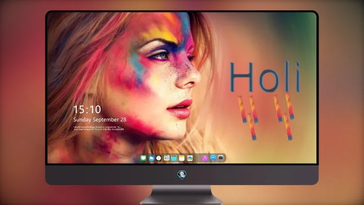Click the small tagline under the date
The image size is (364, 205).
[x=99, y=128]
